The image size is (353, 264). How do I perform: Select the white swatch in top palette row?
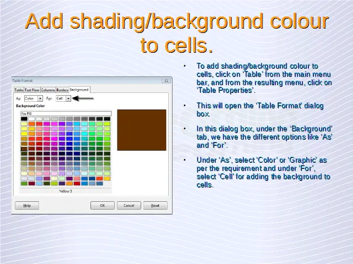32,119
